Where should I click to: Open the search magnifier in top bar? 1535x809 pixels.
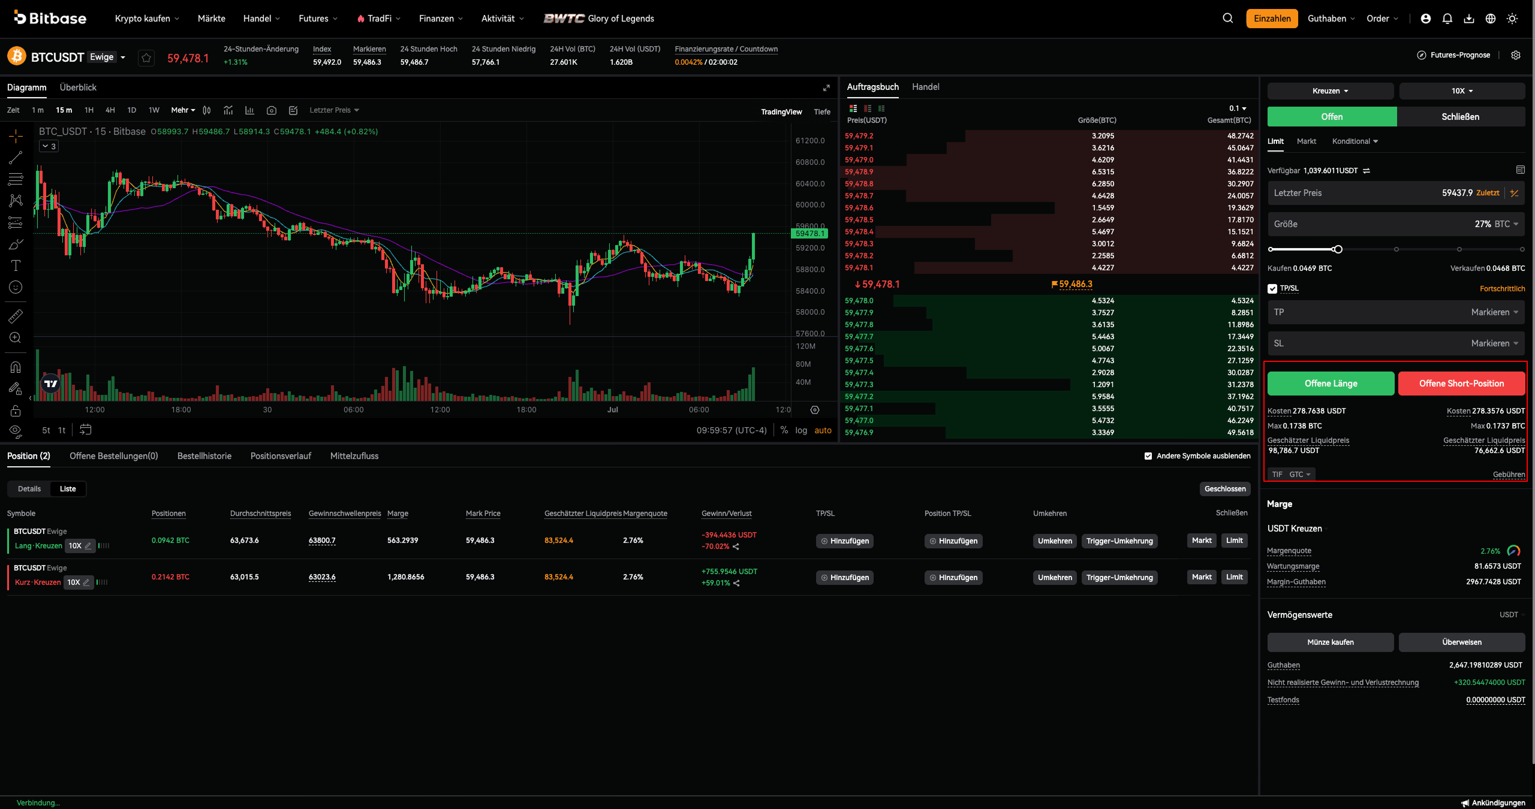pyautogui.click(x=1228, y=19)
